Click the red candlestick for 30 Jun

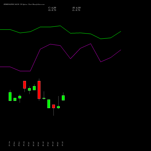[24, 85]
